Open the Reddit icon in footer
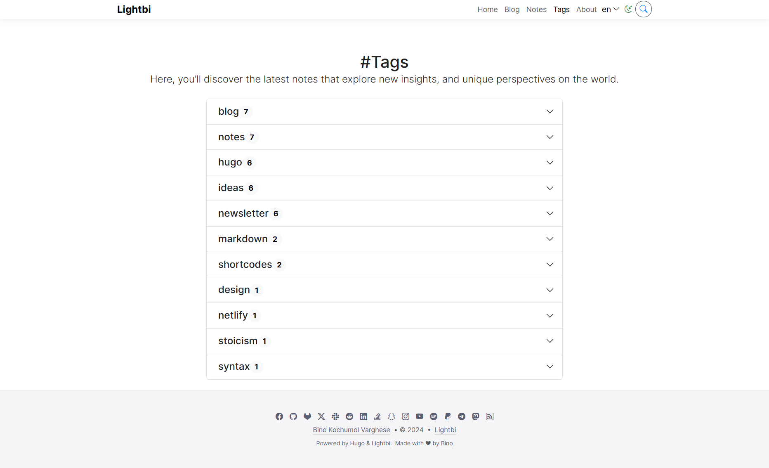This screenshot has height=468, width=769. click(349, 416)
